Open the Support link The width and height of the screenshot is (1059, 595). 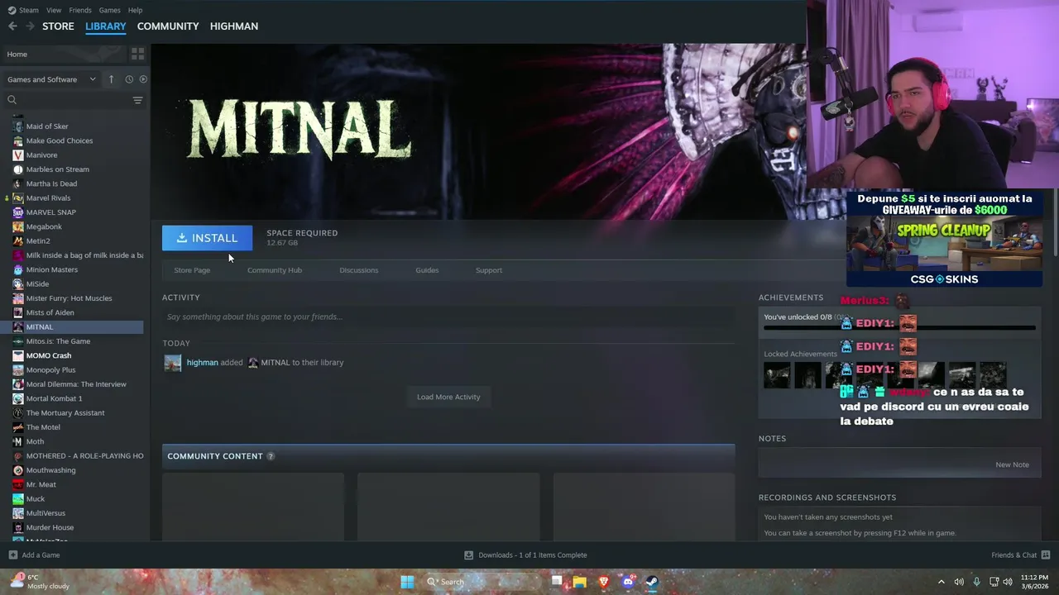click(489, 270)
